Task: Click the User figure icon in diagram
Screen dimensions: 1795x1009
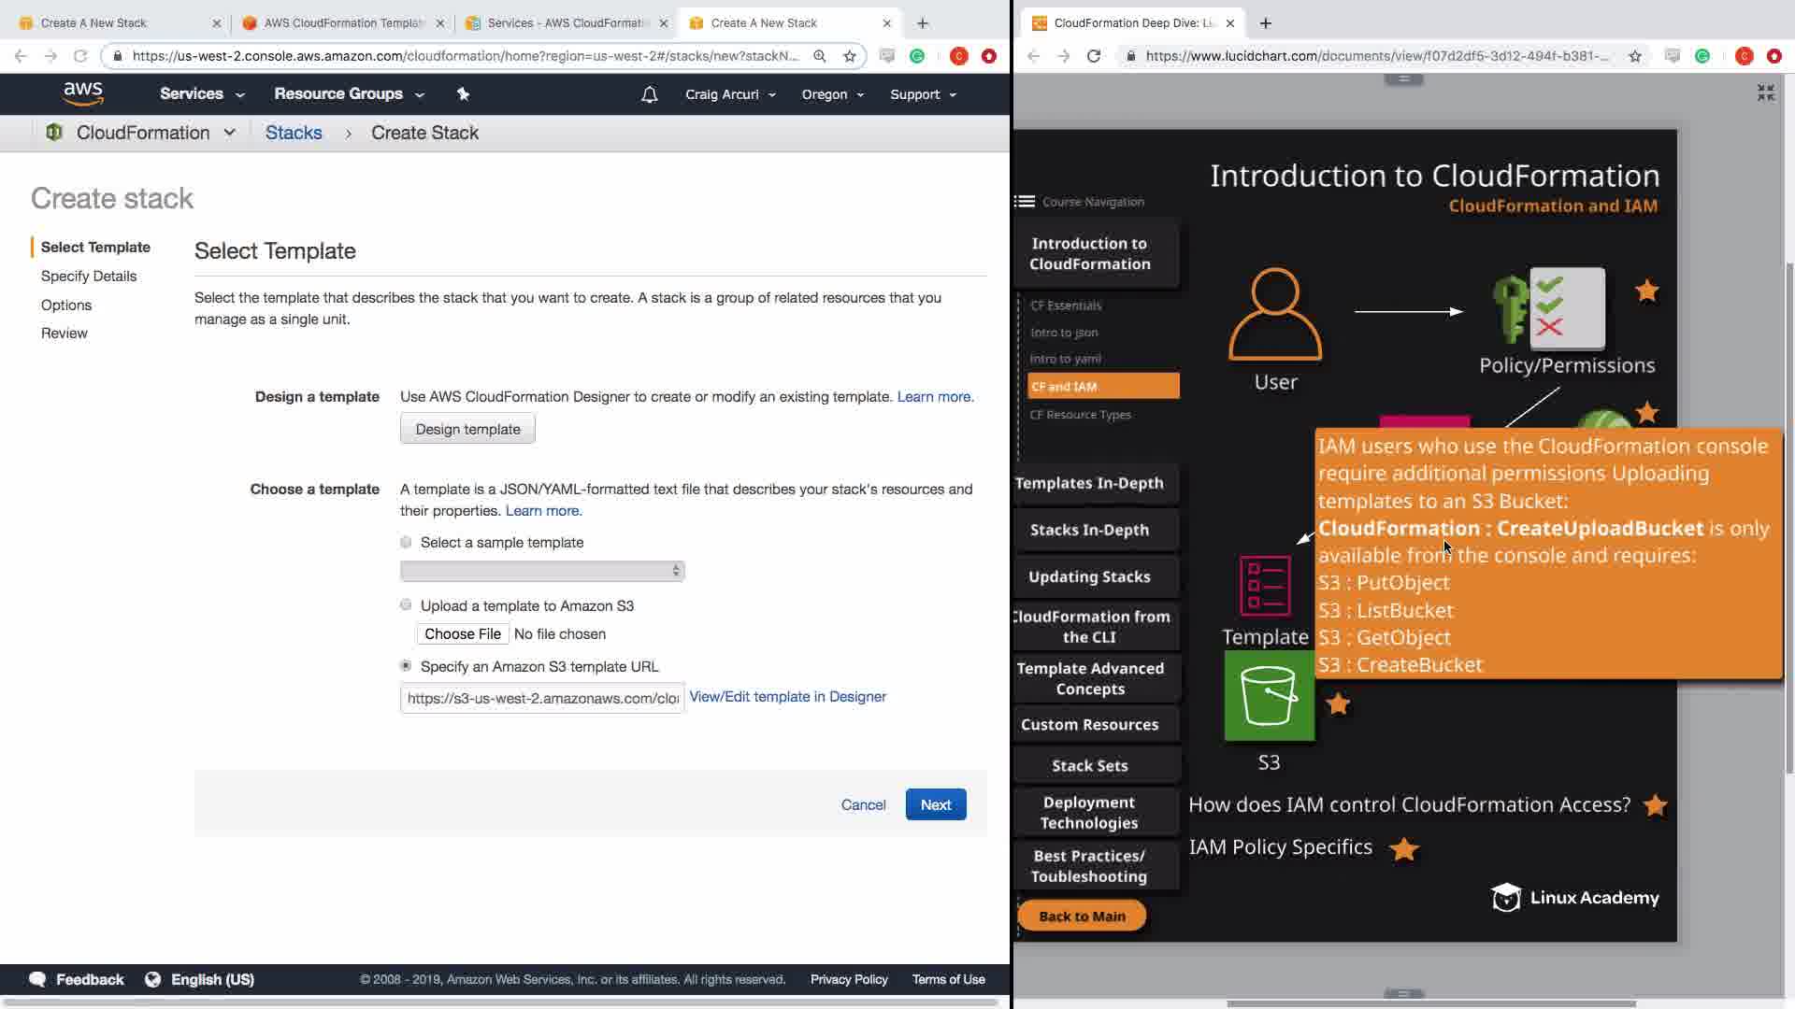Action: (1275, 315)
